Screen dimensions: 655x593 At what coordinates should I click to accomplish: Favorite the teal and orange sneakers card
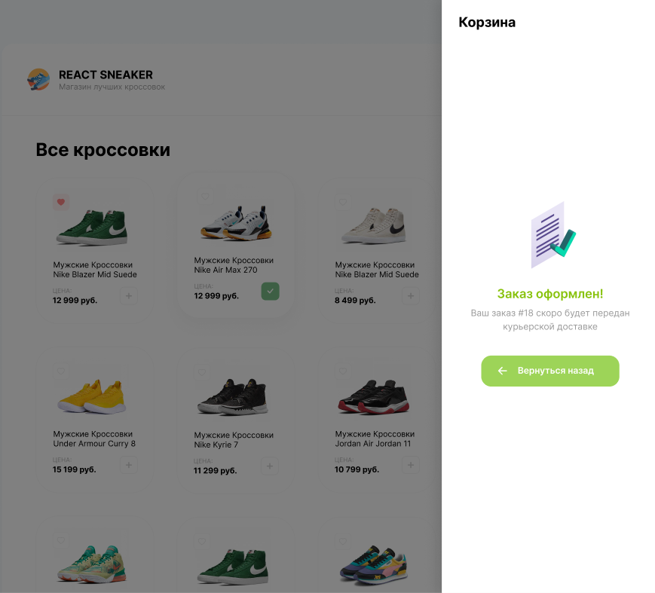point(61,540)
